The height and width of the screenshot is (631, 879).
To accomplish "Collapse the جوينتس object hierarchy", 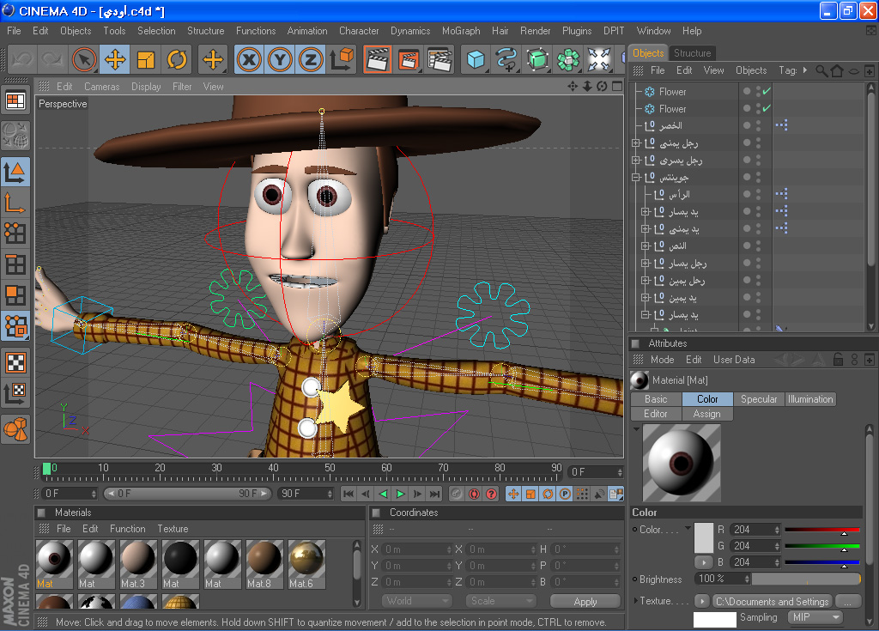I will click(x=636, y=177).
